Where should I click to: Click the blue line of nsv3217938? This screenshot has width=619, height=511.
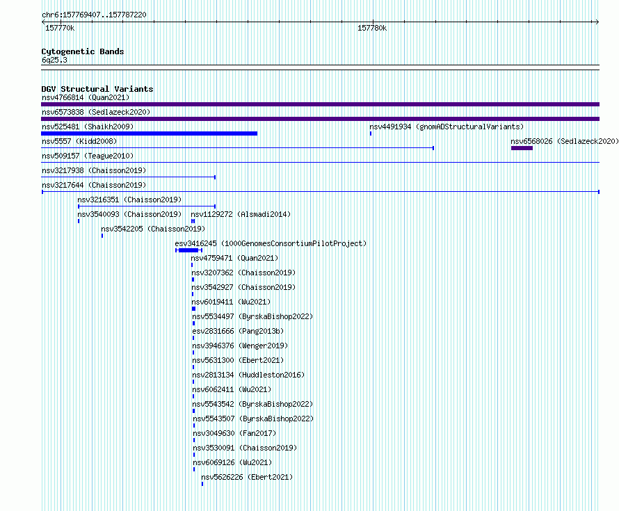(128, 177)
